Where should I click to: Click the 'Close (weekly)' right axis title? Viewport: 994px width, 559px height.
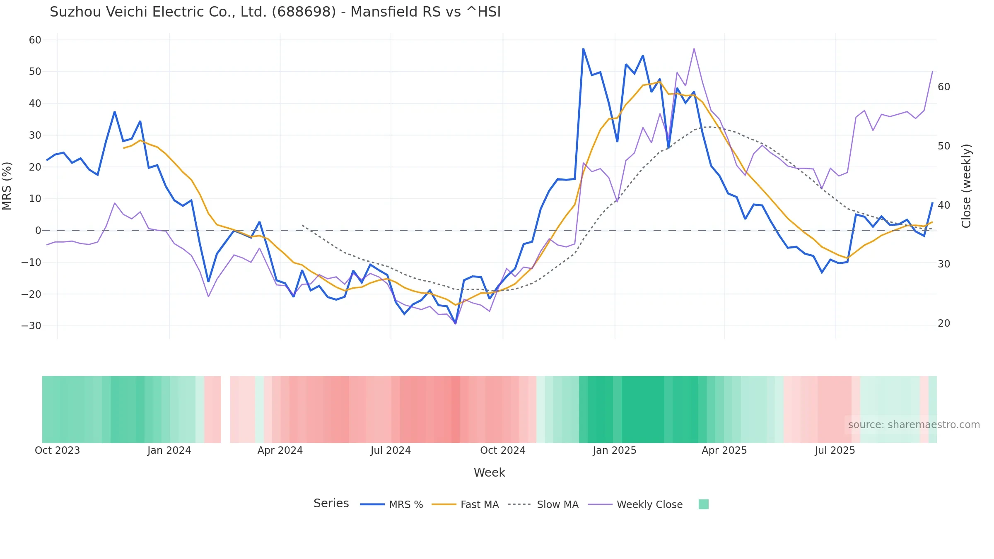(966, 186)
